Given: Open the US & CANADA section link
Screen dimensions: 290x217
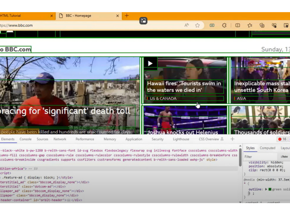Looking at the screenshot, I should [x=163, y=99].
